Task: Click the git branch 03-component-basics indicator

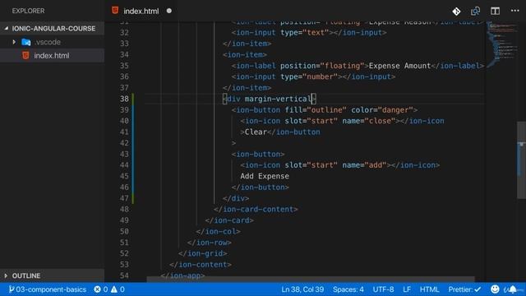Action: pos(48,289)
